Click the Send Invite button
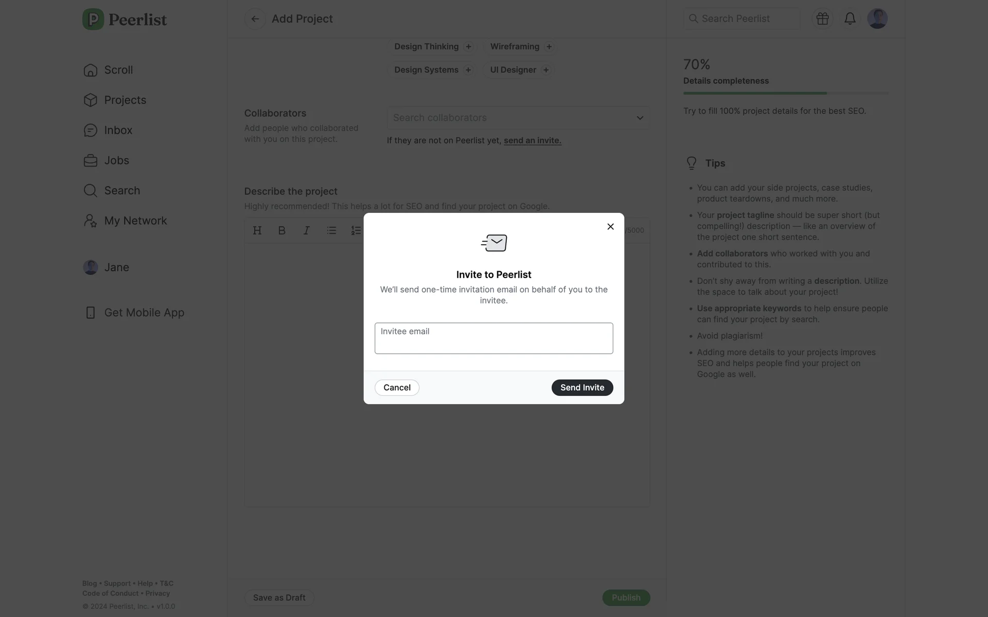Viewport: 988px width, 617px height. click(x=582, y=388)
